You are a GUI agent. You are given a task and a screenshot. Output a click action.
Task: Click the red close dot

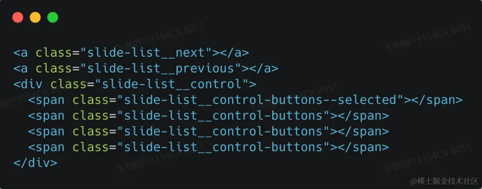tap(18, 17)
